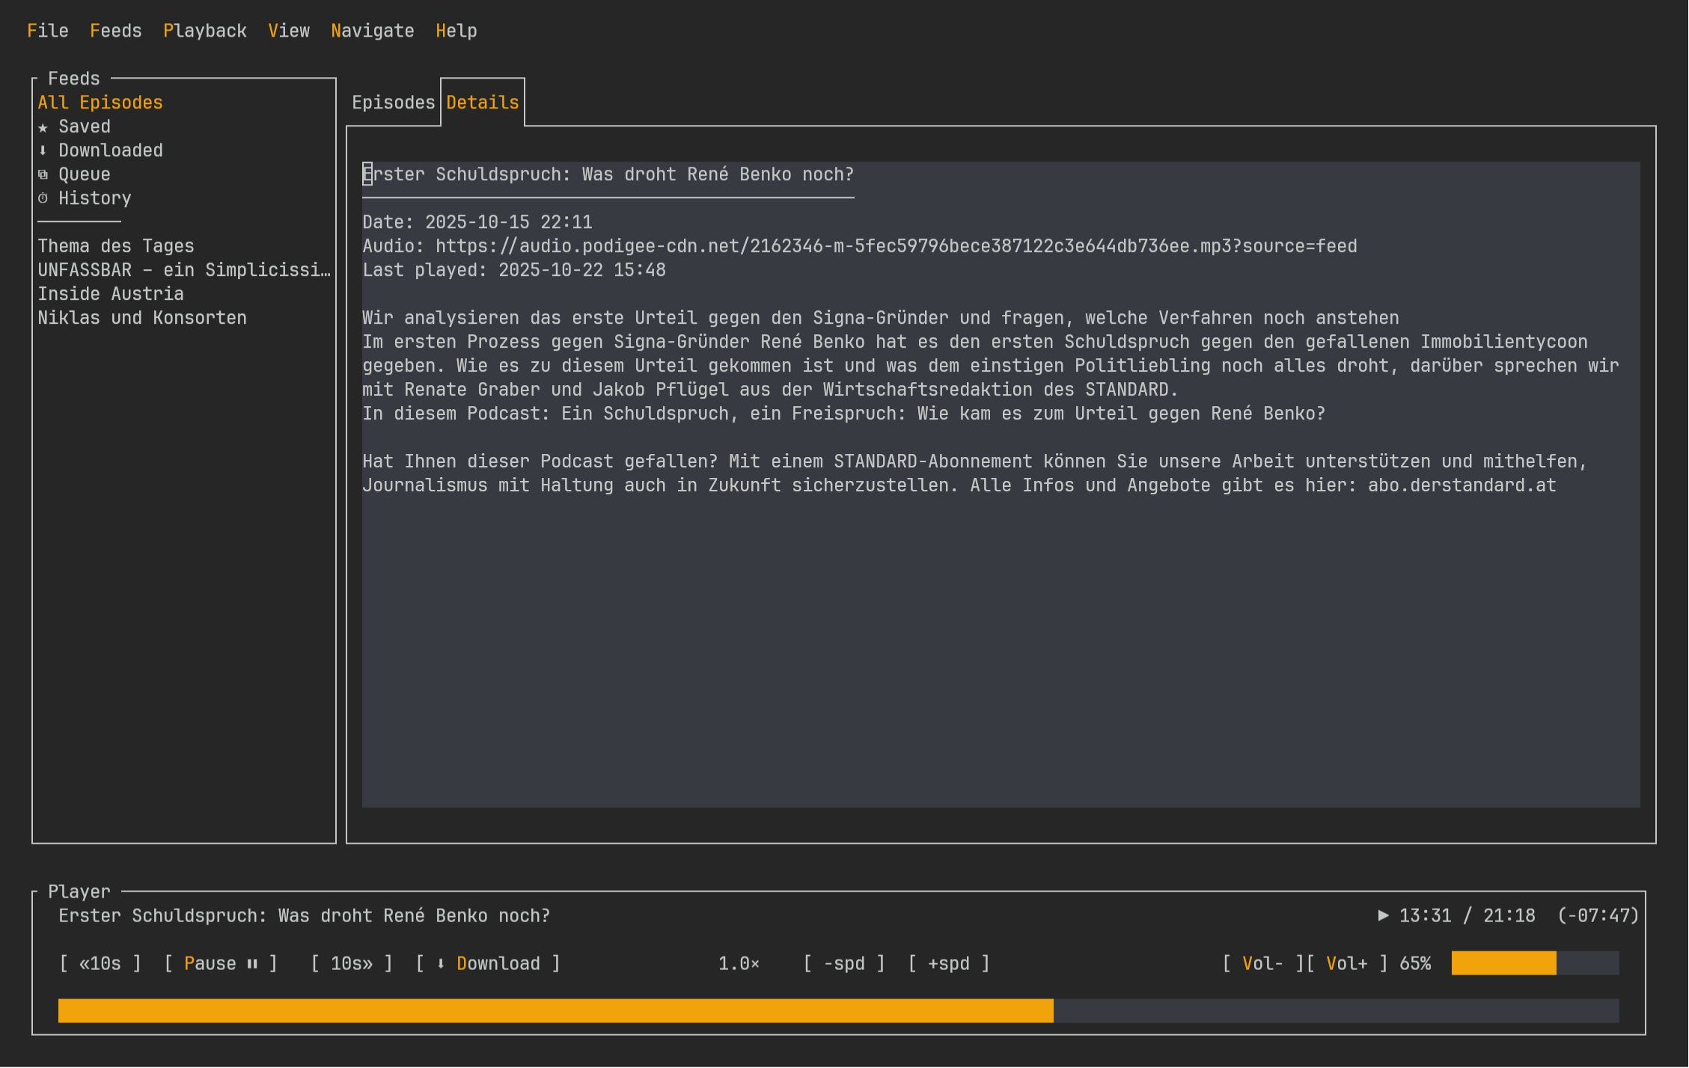The image size is (1689, 1068).
Task: Select the star icon beside Saved
Action: [x=43, y=126]
